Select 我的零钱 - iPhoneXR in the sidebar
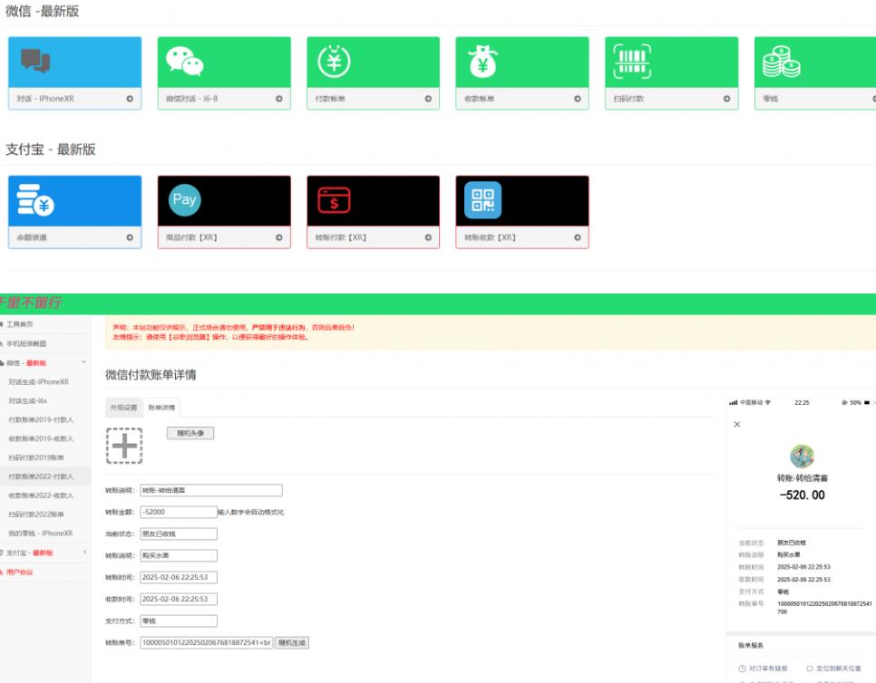This screenshot has width=876, height=683. pos(41,534)
